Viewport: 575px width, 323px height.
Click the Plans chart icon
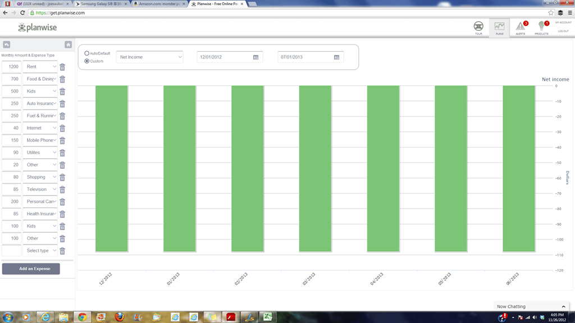point(499,26)
